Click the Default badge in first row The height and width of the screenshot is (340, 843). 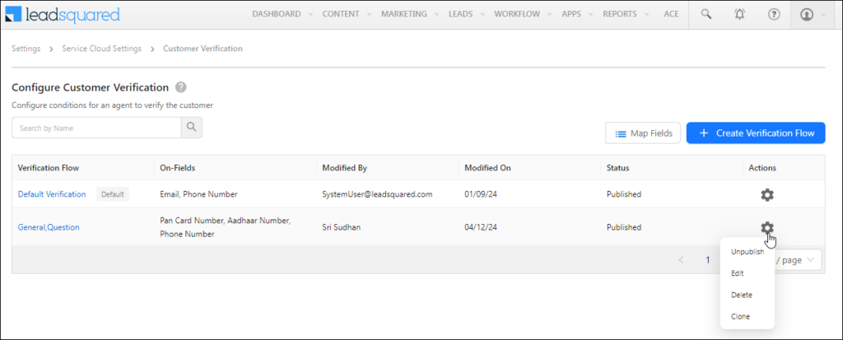point(112,194)
